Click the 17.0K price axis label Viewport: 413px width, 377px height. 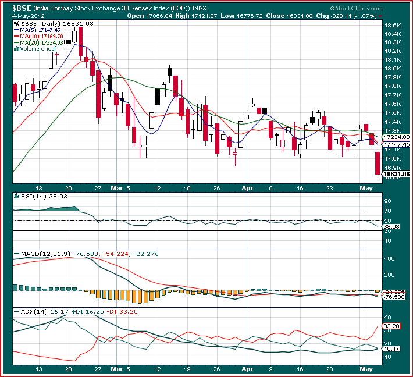pyautogui.click(x=393, y=159)
